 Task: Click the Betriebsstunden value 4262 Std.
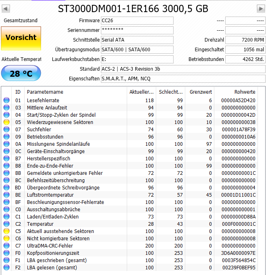245,59
